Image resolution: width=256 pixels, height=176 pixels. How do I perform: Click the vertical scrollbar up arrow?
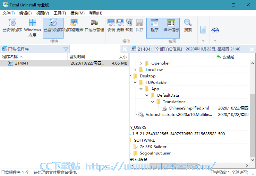(x=252, y=63)
